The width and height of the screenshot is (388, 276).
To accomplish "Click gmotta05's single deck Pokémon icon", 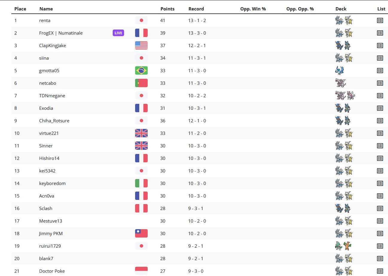I will pyautogui.click(x=340, y=70).
